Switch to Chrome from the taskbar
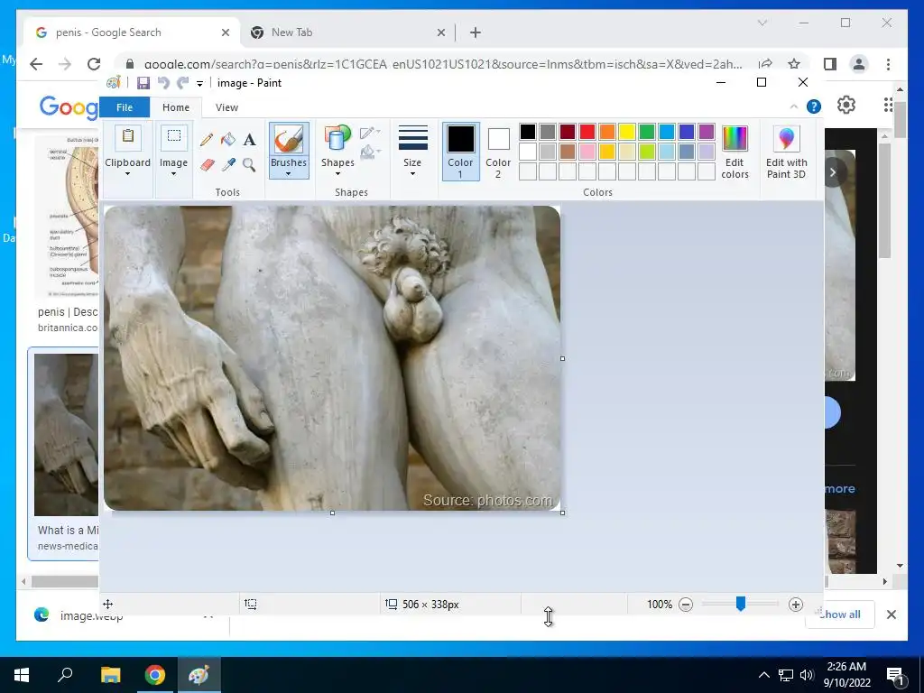Image resolution: width=924 pixels, height=693 pixels. (155, 675)
